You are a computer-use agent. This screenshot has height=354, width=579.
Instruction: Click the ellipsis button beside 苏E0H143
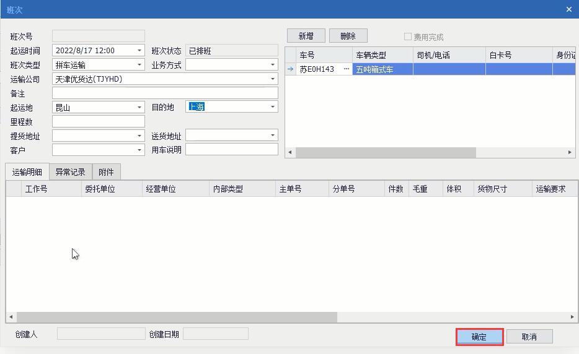(346, 69)
